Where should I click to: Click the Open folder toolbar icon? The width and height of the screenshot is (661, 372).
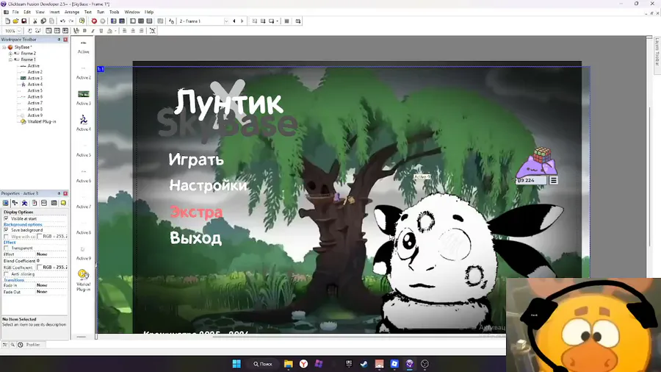(15, 21)
